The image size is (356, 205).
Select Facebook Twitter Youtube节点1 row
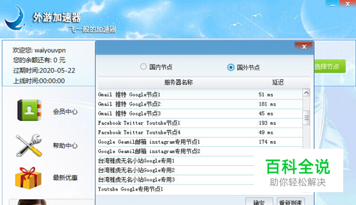(x=200, y=123)
